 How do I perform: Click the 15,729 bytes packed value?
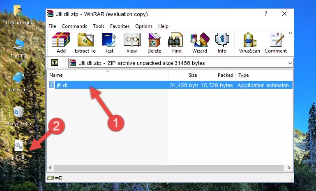(x=217, y=85)
